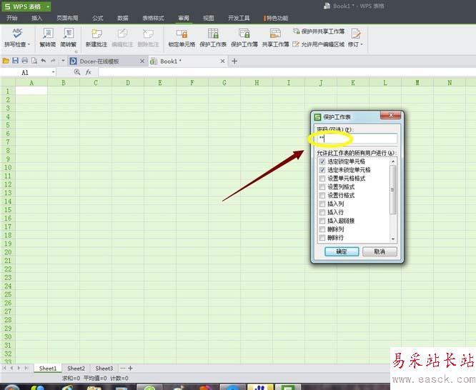Select cell A1 in the sheet

(31, 91)
